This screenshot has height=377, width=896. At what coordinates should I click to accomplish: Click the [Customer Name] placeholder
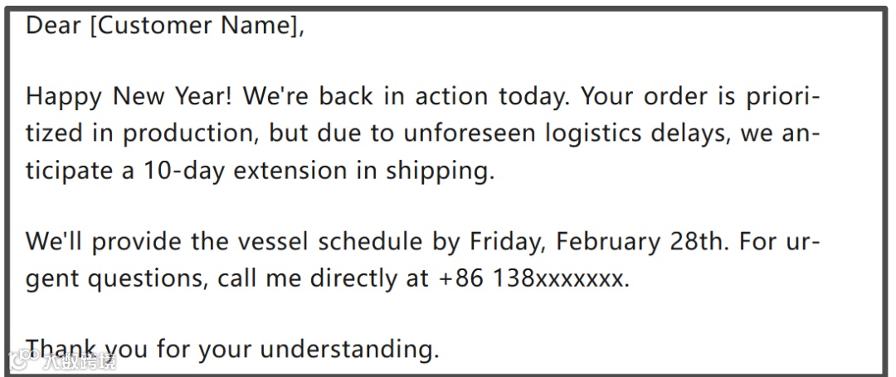pyautogui.click(x=194, y=25)
